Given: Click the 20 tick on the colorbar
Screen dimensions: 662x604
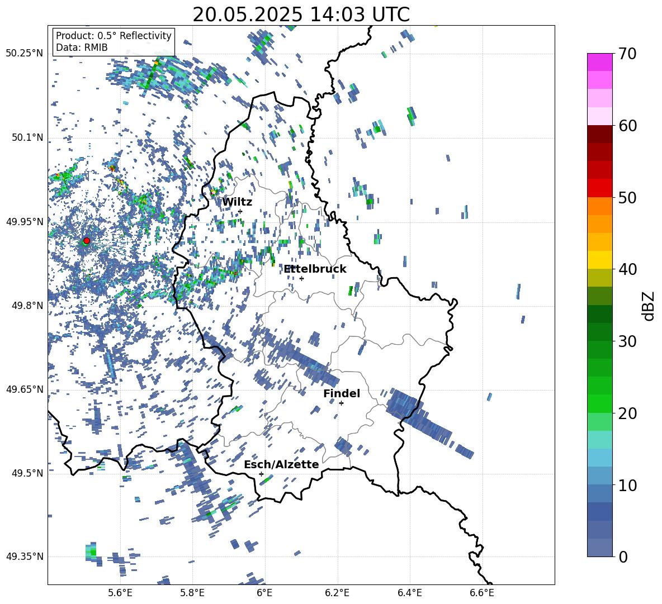Looking at the screenshot, I should point(627,413).
